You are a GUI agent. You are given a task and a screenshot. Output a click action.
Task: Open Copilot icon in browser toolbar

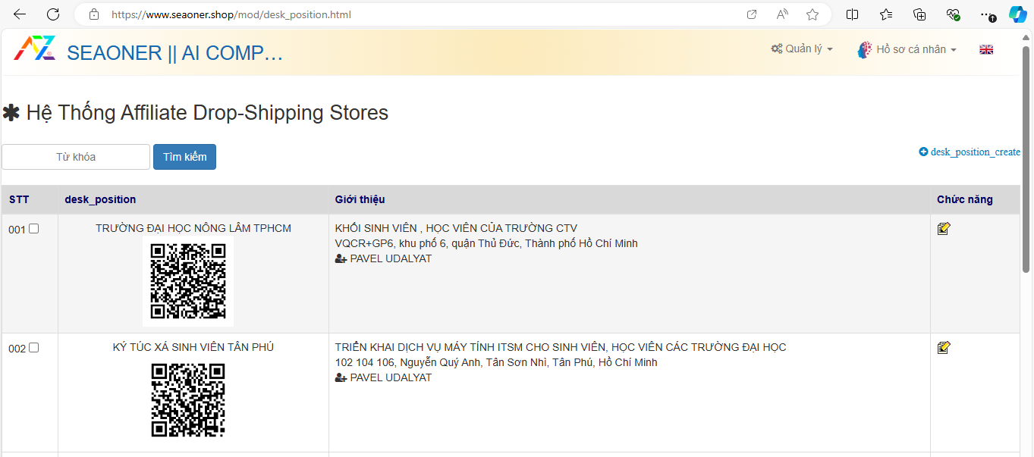(1017, 14)
